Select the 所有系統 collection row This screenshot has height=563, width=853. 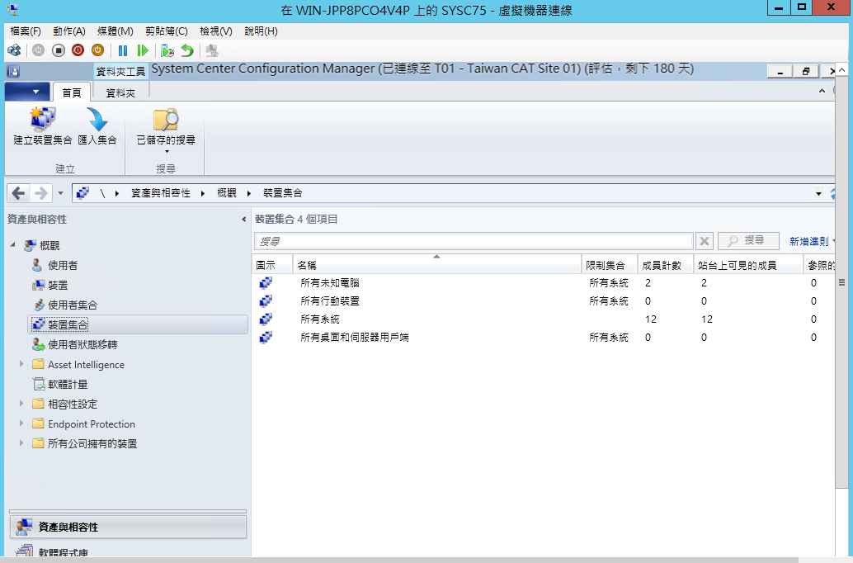coord(543,319)
